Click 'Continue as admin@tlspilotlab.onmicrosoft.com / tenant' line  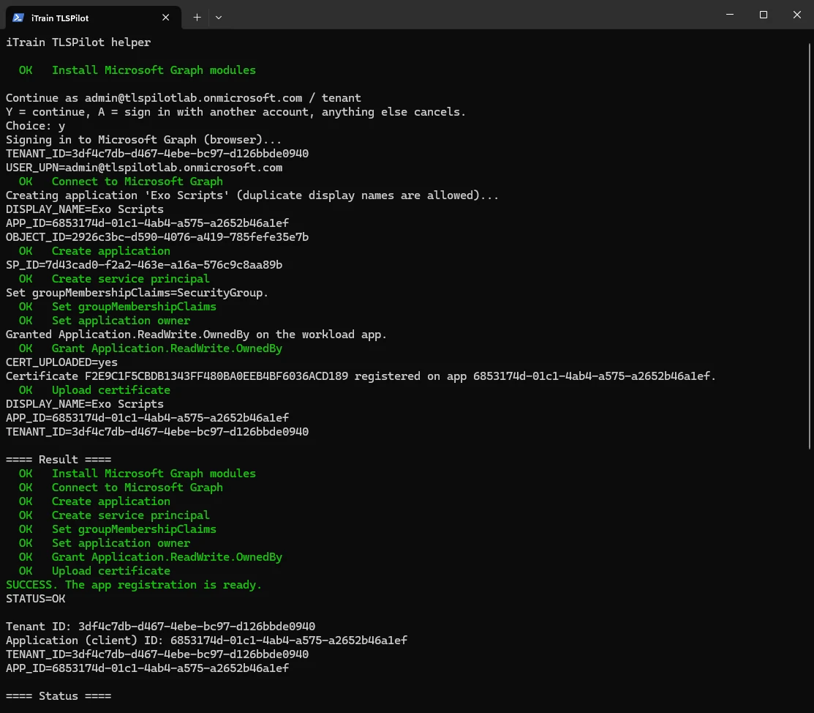pos(184,97)
